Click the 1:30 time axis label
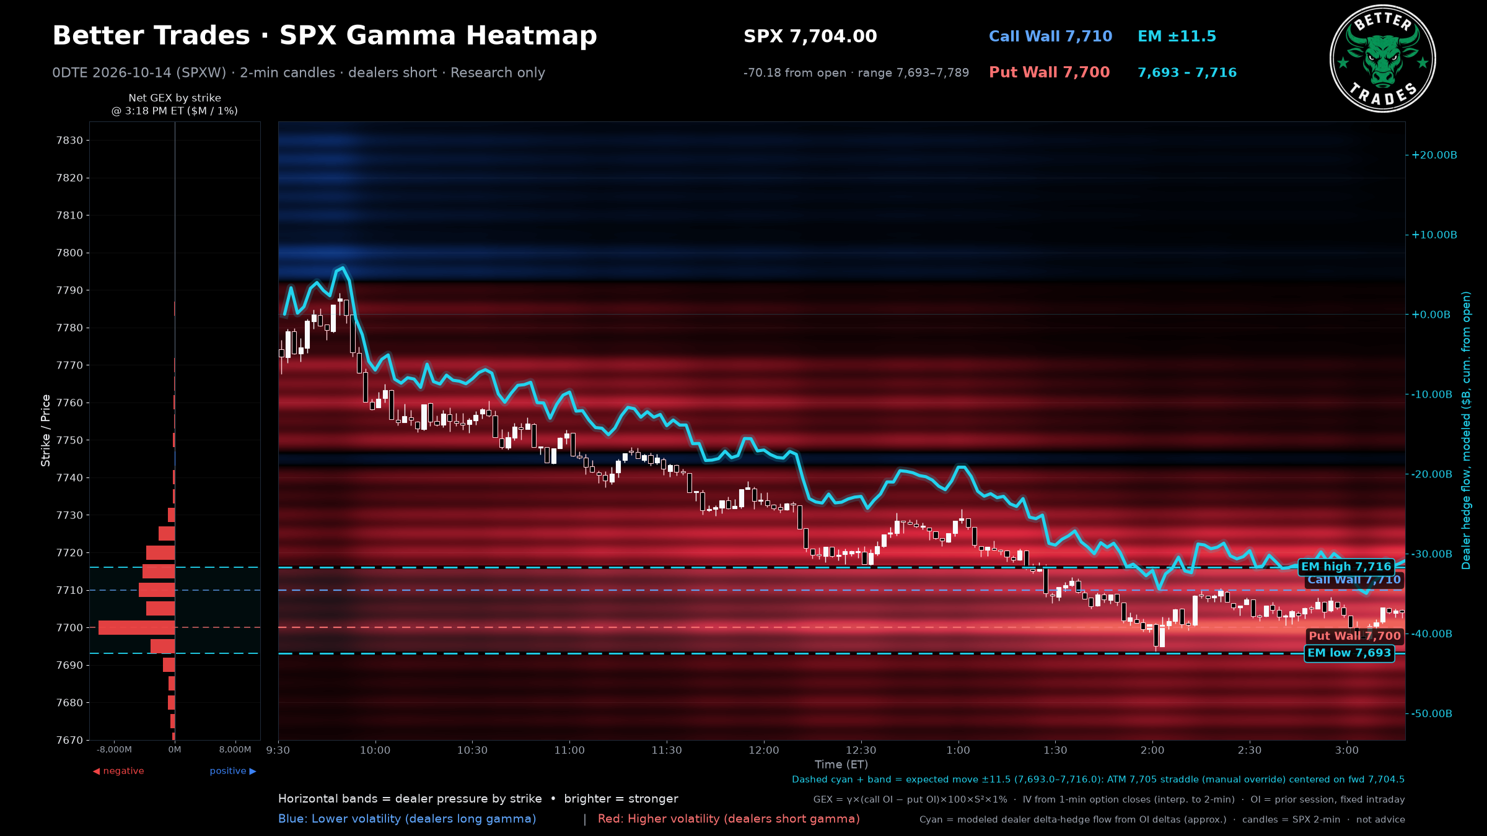Viewport: 1487px width, 836px height. 1055,751
